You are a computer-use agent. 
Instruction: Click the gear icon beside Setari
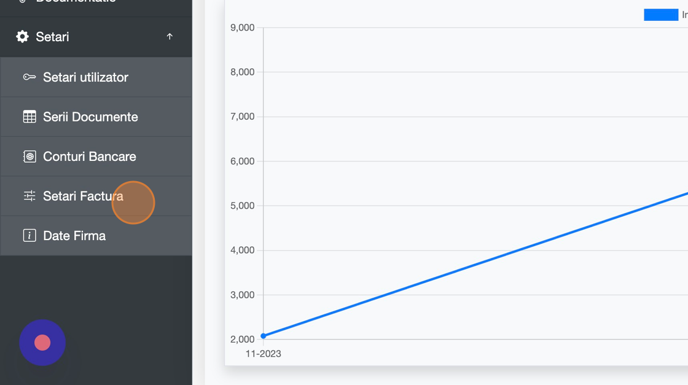coord(23,37)
